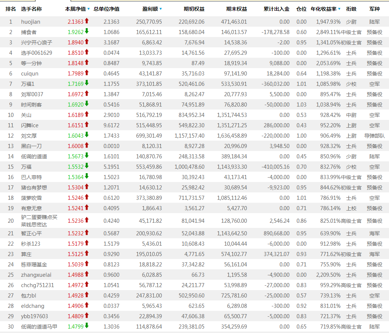The width and height of the screenshot is (389, 333).
Task: Select initial equity 1,000,478.60
Action: 190,167
